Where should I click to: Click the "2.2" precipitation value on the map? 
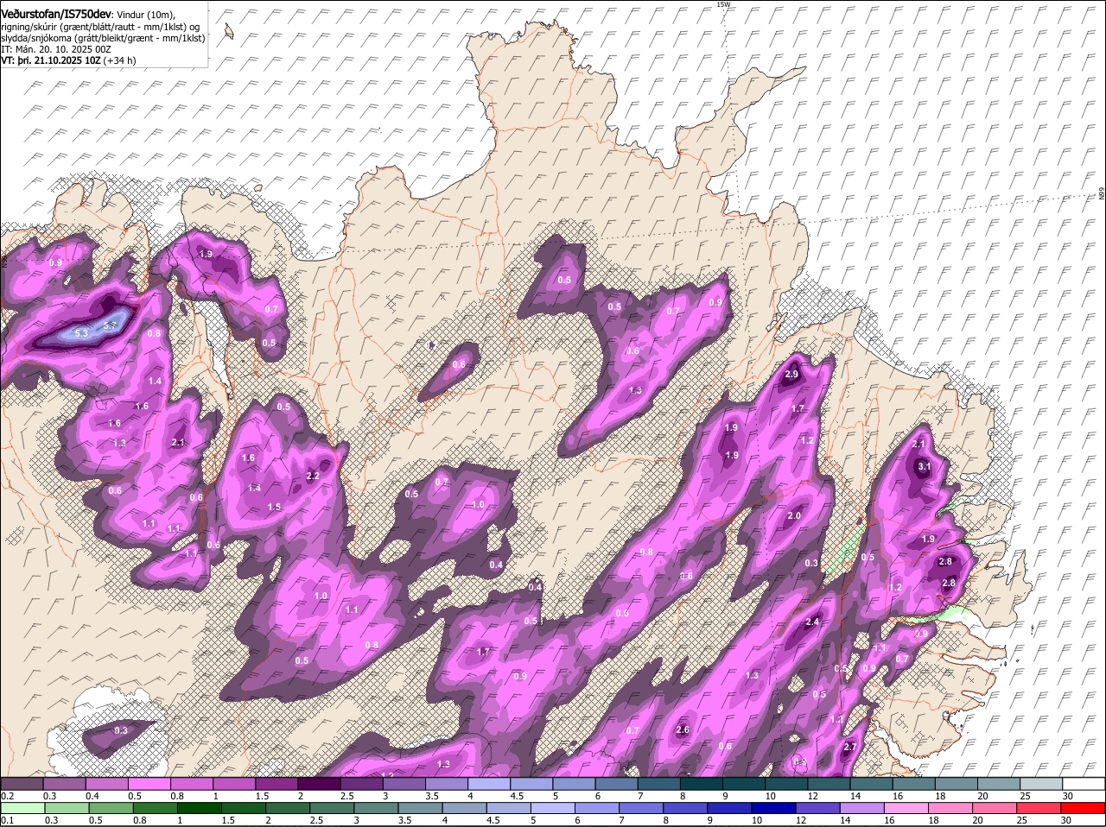tap(314, 476)
